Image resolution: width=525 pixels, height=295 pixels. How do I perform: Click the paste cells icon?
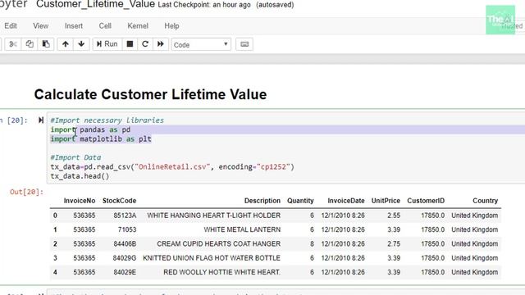[x=46, y=44]
